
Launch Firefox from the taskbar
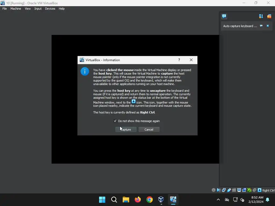coord(138,200)
